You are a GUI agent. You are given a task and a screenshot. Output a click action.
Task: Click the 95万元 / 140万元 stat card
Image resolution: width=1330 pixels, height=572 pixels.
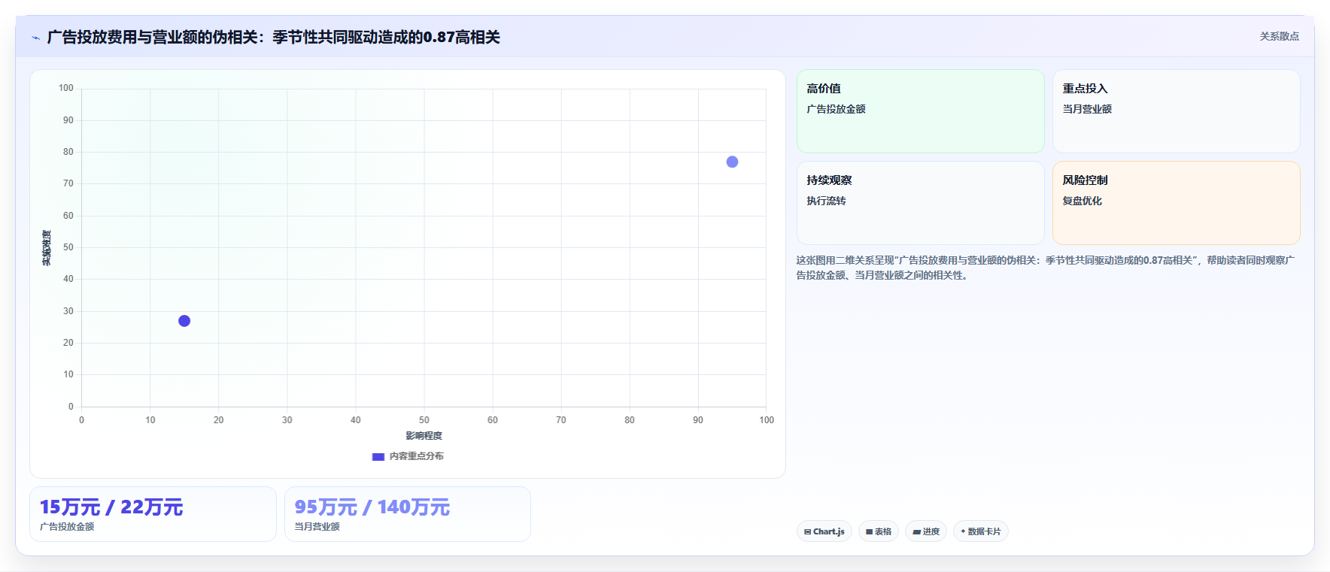click(408, 514)
